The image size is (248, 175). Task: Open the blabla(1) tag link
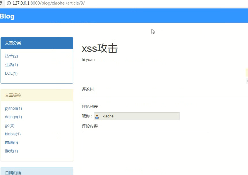pos(13,134)
